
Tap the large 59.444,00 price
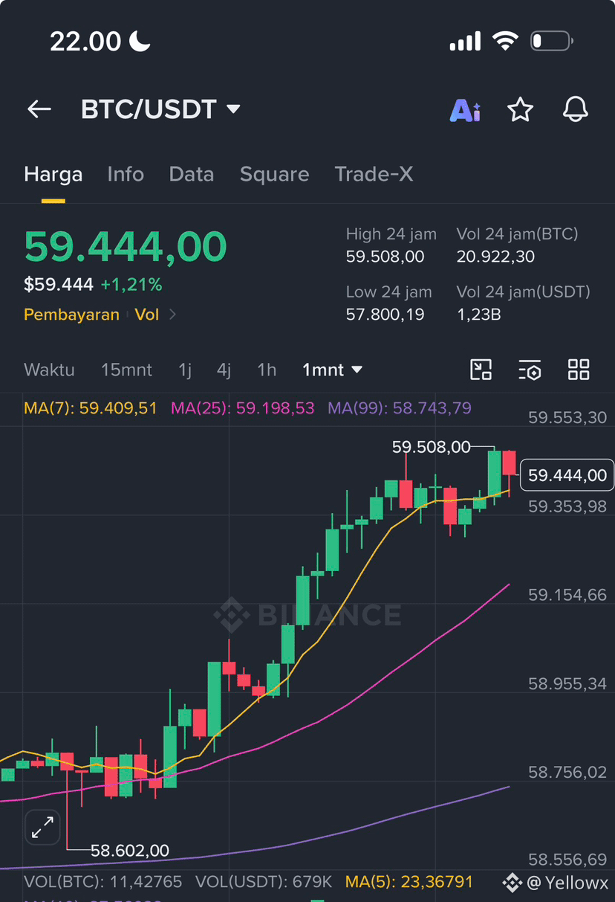point(126,247)
